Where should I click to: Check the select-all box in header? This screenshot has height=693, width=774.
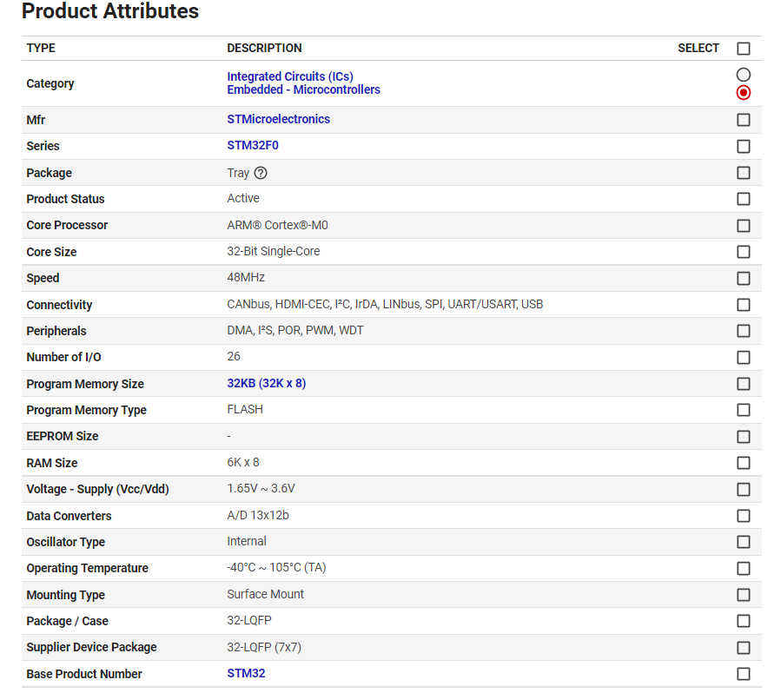coord(743,49)
